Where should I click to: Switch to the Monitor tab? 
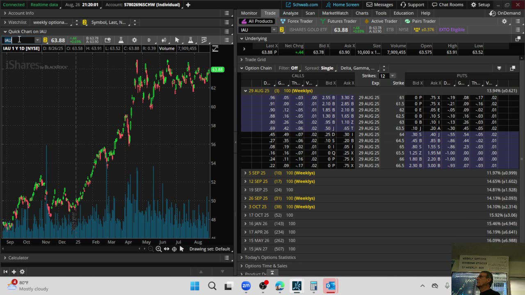249,13
